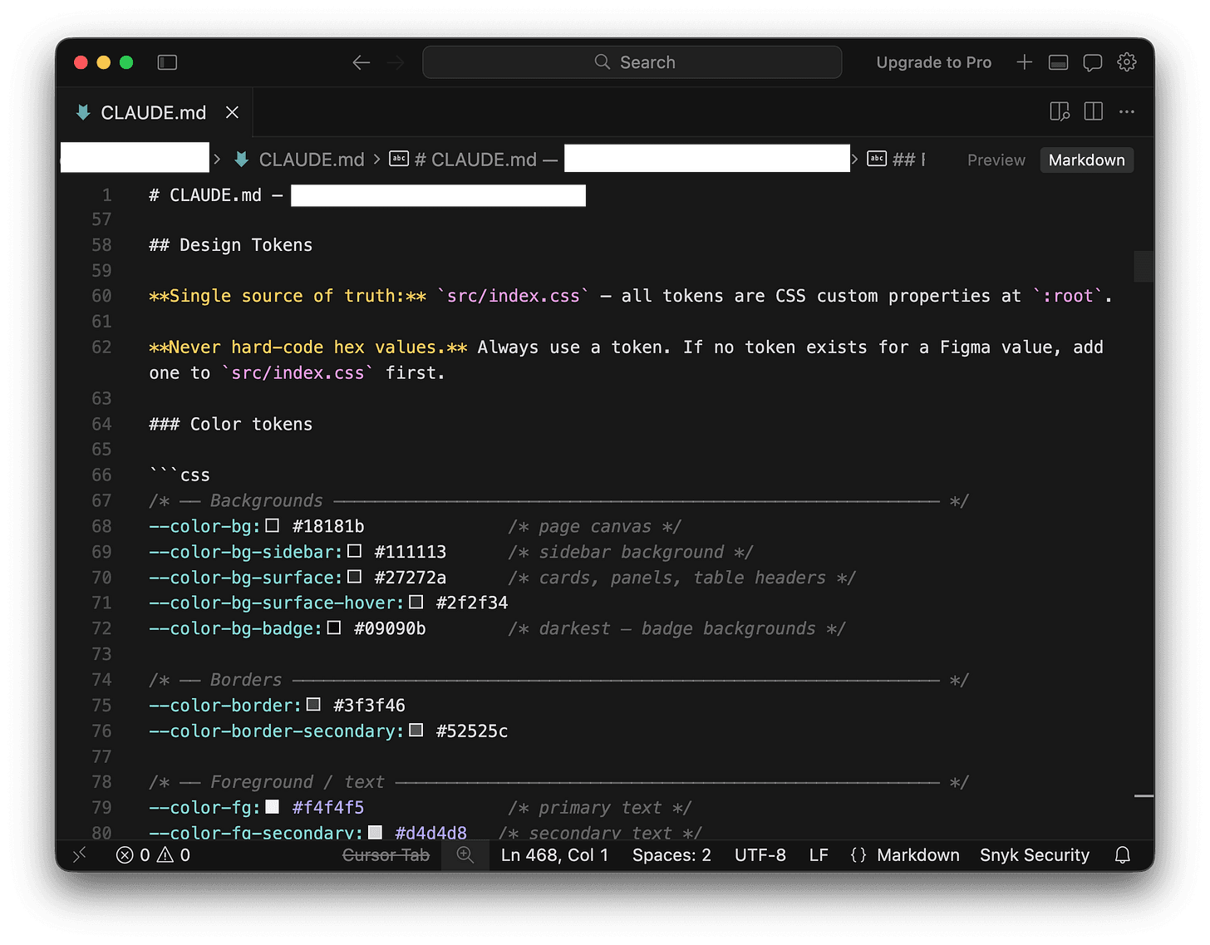This screenshot has height=945, width=1210.
Task: Click 'Ln 468, Col 1' status entry
Action: coord(554,854)
